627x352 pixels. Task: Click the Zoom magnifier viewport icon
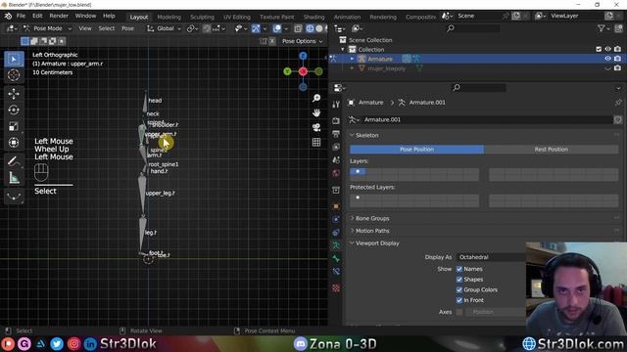click(316, 98)
